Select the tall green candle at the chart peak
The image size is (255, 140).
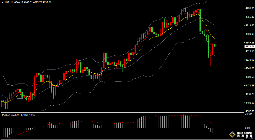[200, 21]
